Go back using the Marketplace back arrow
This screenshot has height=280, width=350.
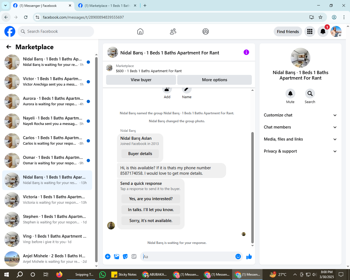9,47
